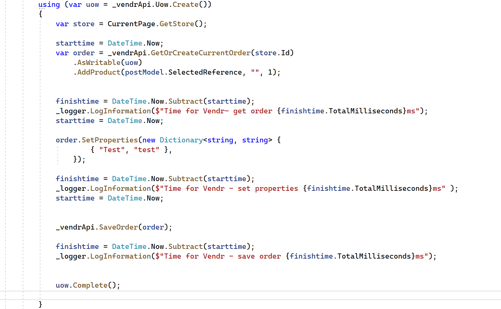The image size is (501, 309).
Task: Click 'get order' text in log string
Action: click(252, 111)
